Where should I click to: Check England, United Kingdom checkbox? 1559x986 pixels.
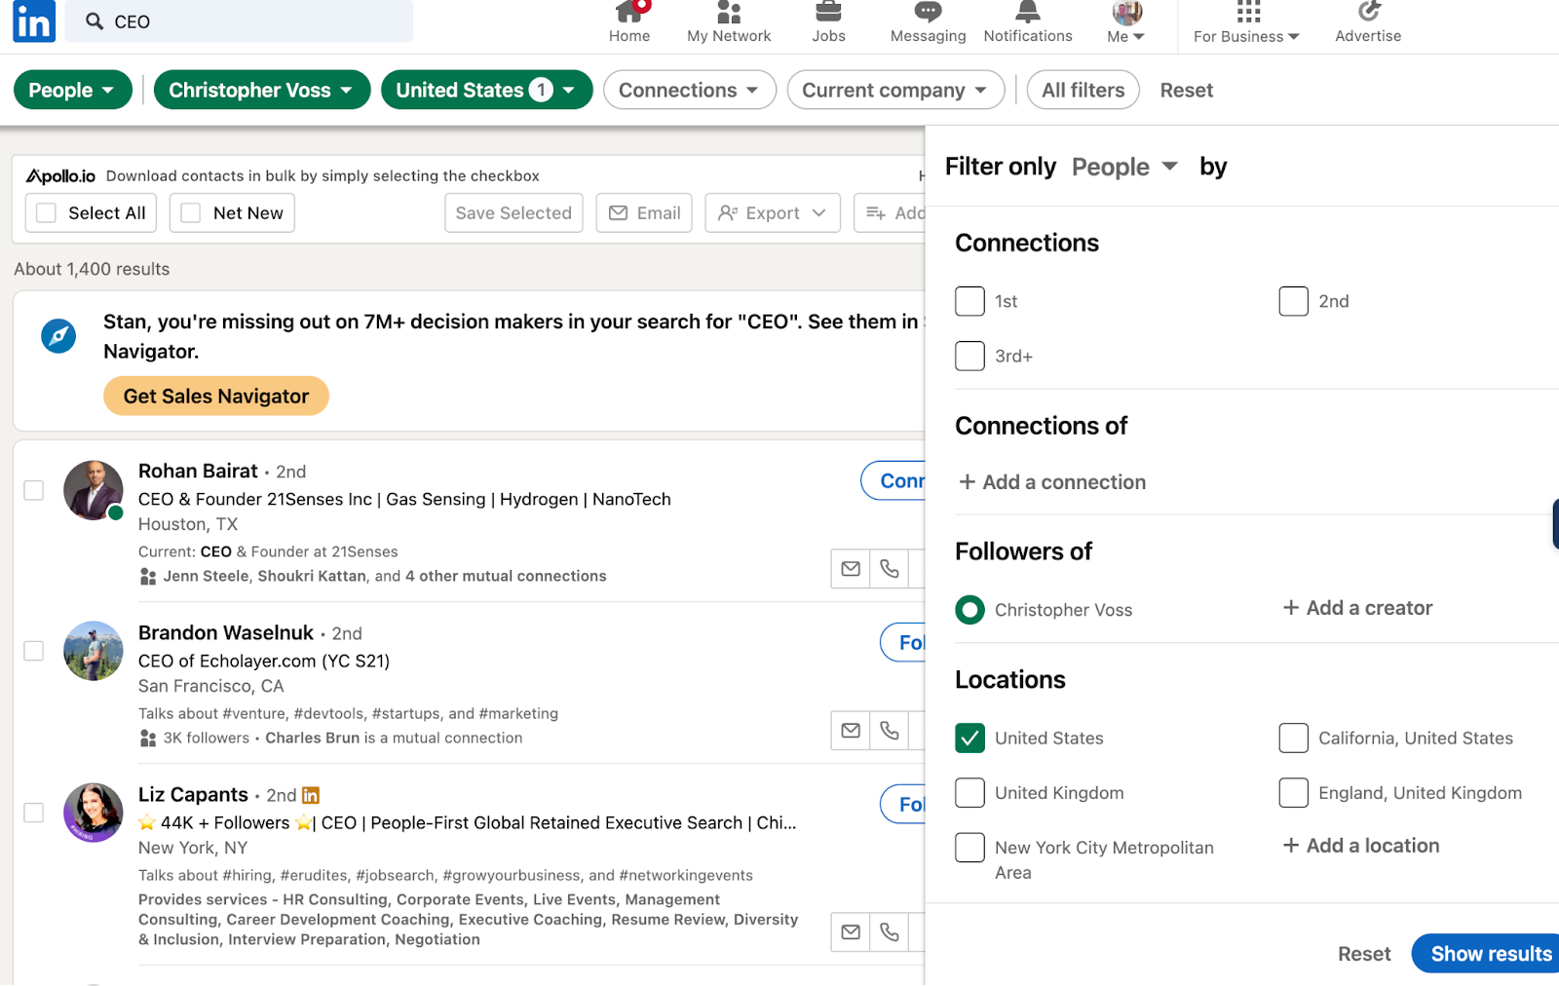pyautogui.click(x=1293, y=792)
